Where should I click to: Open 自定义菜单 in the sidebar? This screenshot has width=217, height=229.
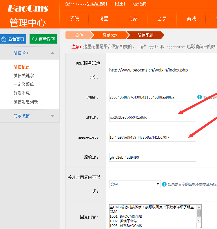click(23, 84)
